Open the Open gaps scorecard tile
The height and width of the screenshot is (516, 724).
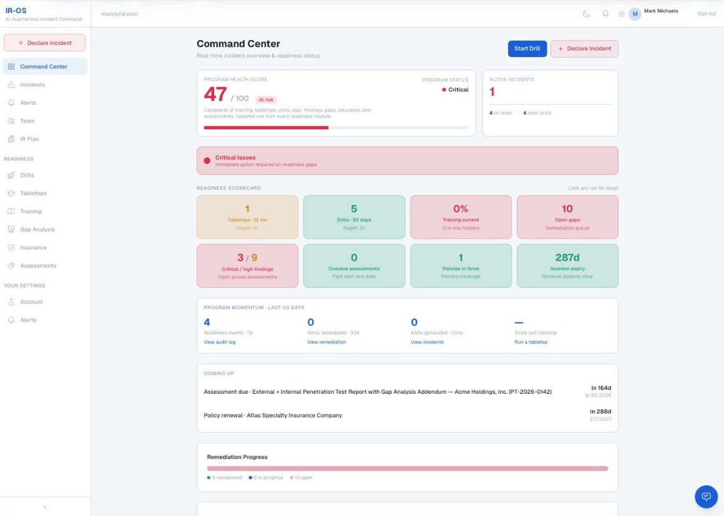pyautogui.click(x=567, y=217)
